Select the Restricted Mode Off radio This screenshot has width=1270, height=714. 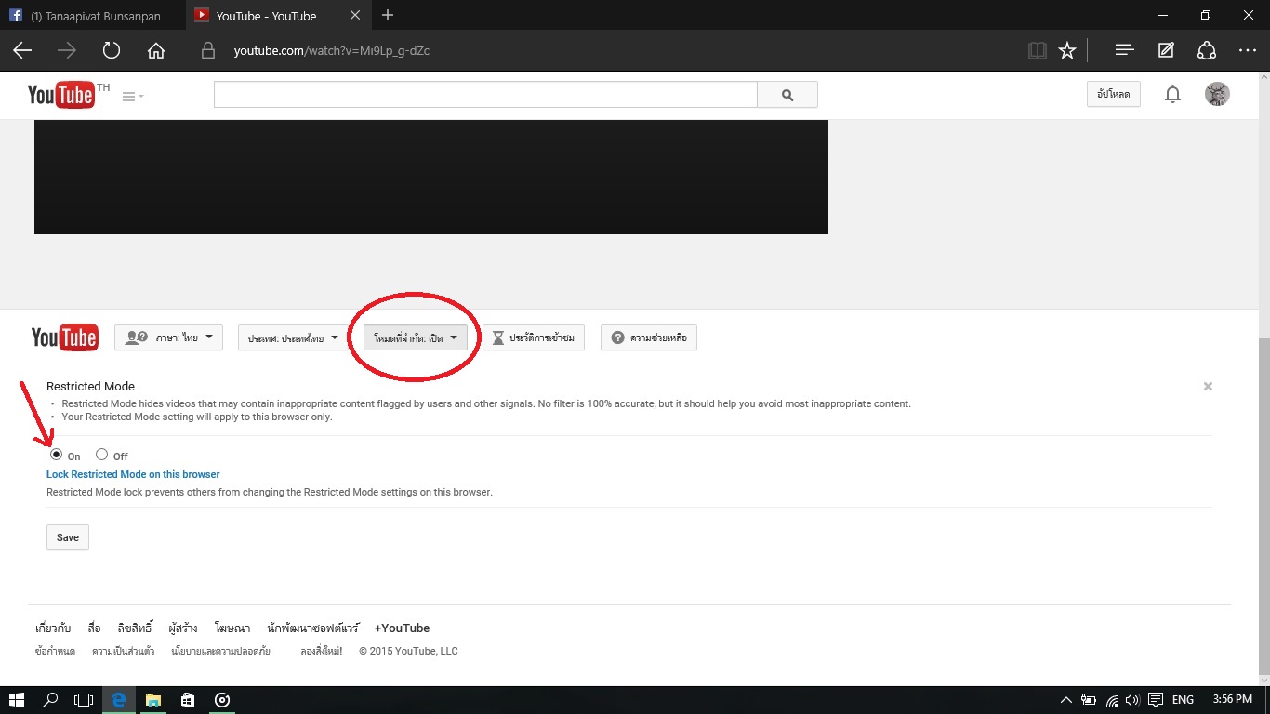coord(102,455)
